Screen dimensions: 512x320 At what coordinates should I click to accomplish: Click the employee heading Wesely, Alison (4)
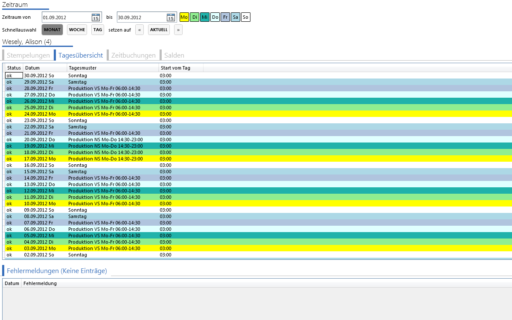(x=27, y=42)
